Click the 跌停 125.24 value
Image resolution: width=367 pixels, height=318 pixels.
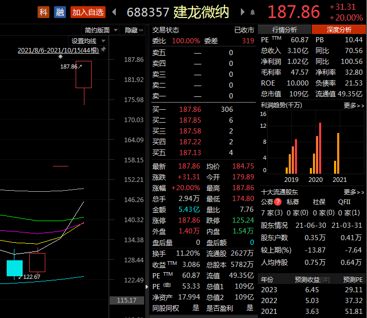click(x=243, y=220)
